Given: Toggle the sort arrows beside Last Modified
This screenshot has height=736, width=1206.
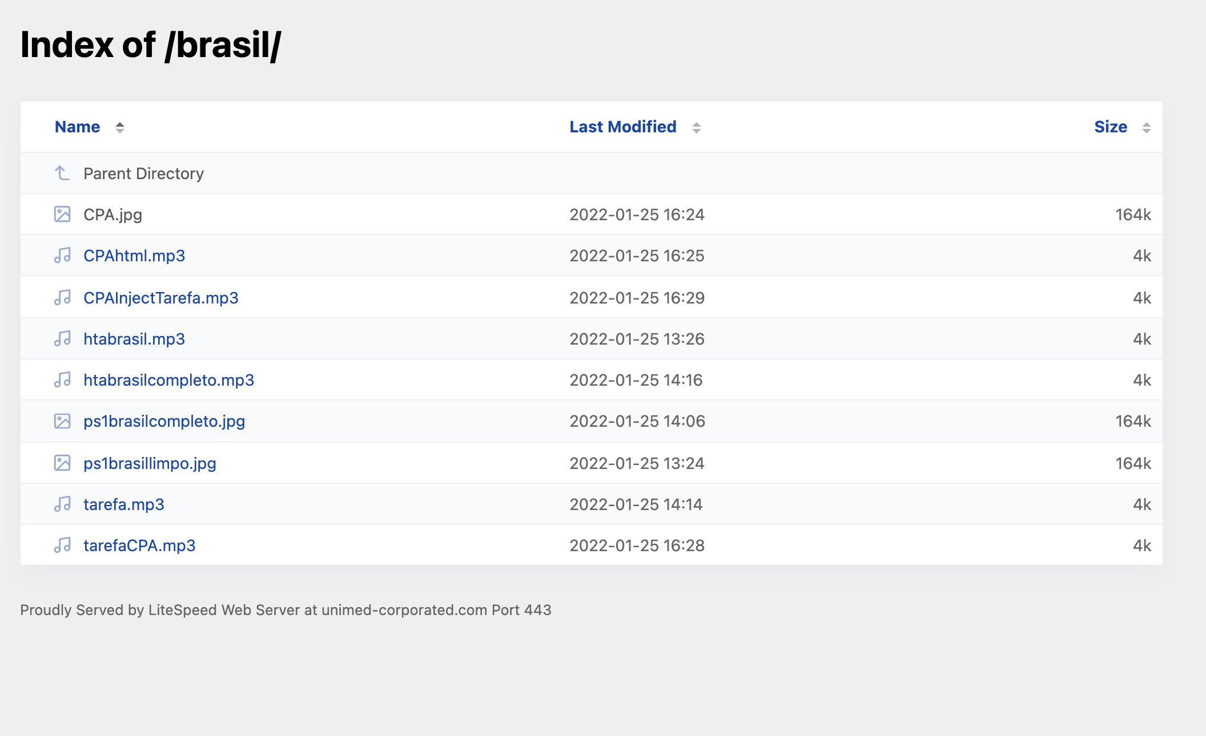Looking at the screenshot, I should click(697, 127).
